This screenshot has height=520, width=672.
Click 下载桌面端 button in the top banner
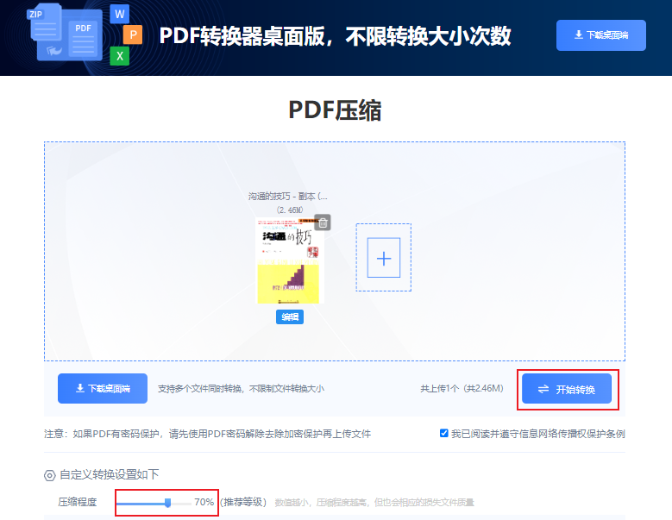click(x=601, y=35)
